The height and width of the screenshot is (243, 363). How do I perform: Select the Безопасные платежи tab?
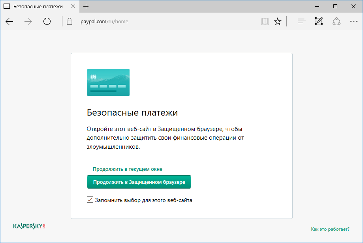tap(38, 6)
